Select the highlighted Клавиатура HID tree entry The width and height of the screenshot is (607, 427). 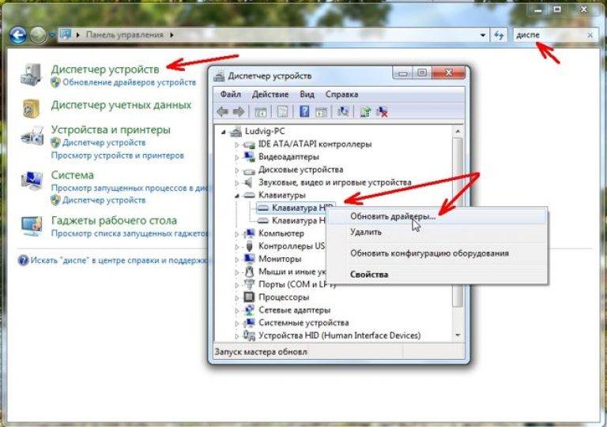(295, 208)
